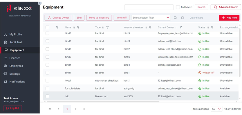This screenshot has width=242, height=115.
Task: Click the vertical scrollbar up arrow
Action: pos(239,25)
